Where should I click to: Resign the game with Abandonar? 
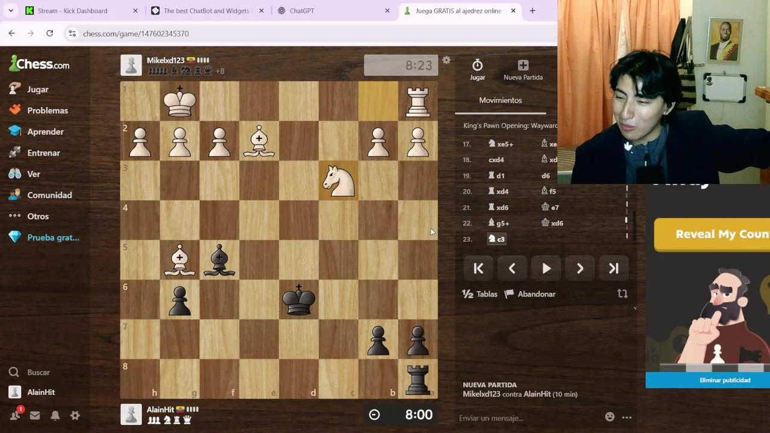[x=529, y=294]
